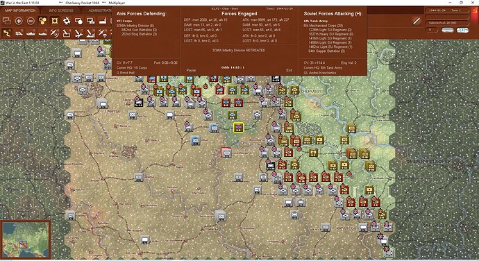This screenshot has height=261, width=479.
Task: Click the zoom in plus icon
Action: click(x=19, y=21)
